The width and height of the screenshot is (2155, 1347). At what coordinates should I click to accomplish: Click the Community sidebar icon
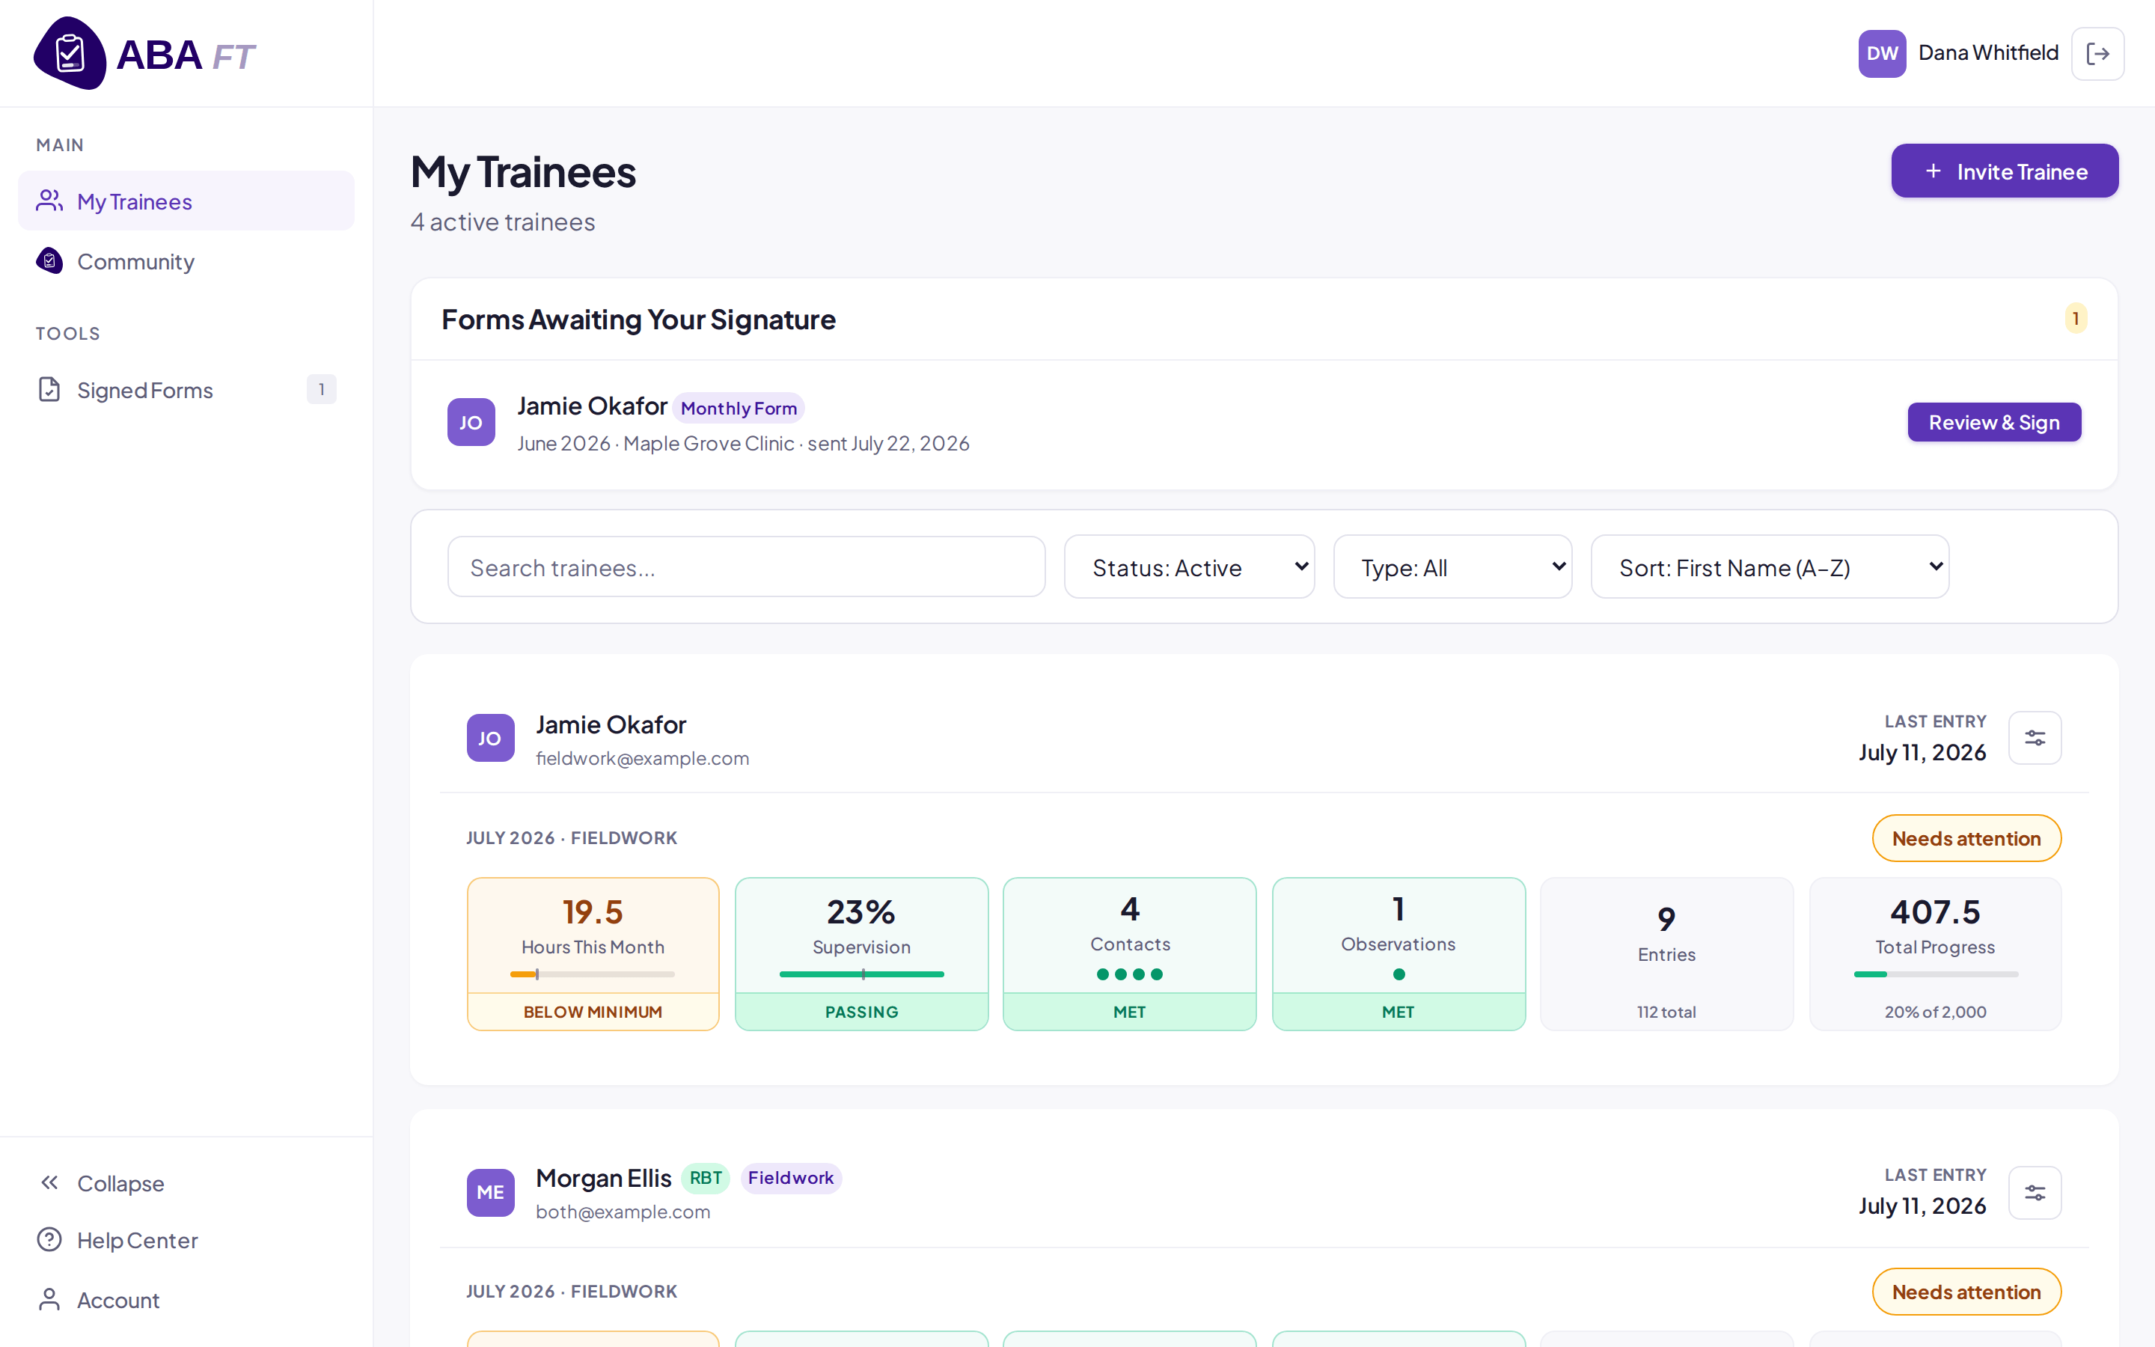pos(50,261)
